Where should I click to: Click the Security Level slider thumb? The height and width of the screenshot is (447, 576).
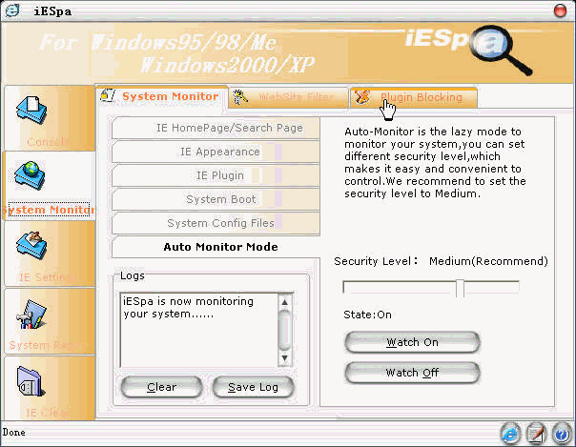[461, 288]
